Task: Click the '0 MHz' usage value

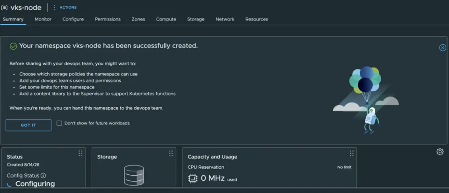Action: click(212, 179)
